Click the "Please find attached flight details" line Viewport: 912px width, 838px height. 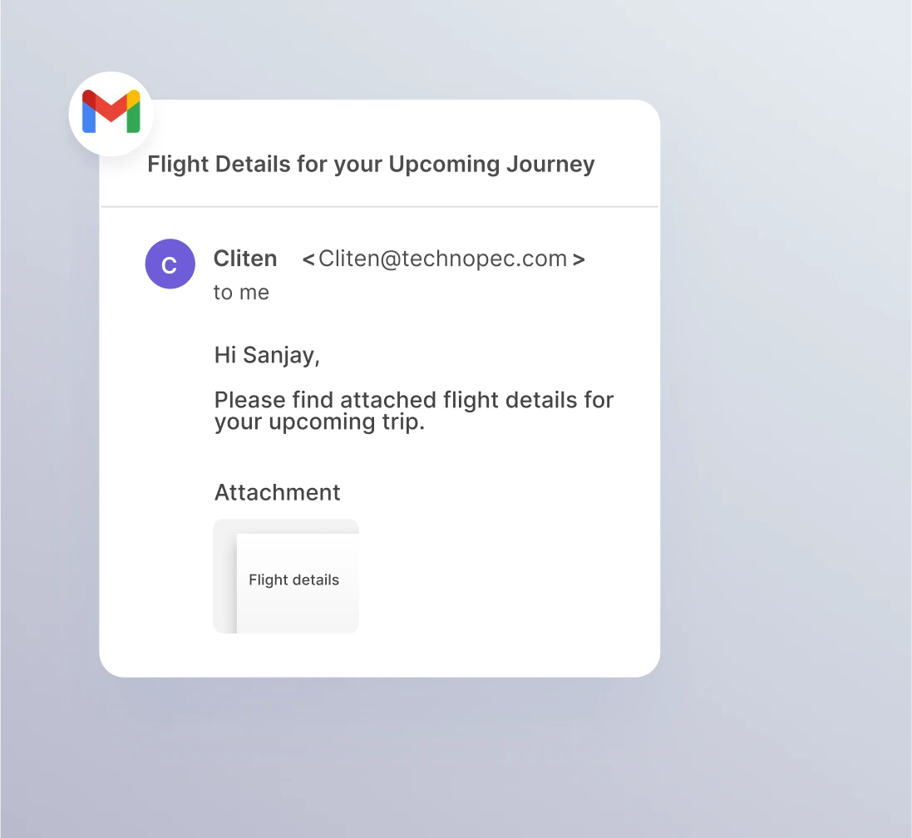413,400
